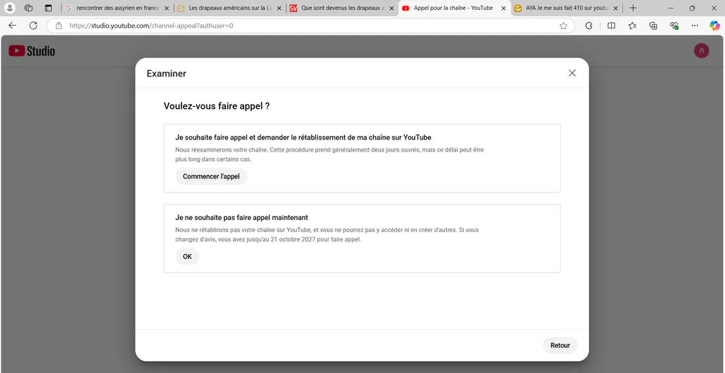The image size is (725, 373).
Task: Open Browser essentials heart icon
Action: [675, 26]
